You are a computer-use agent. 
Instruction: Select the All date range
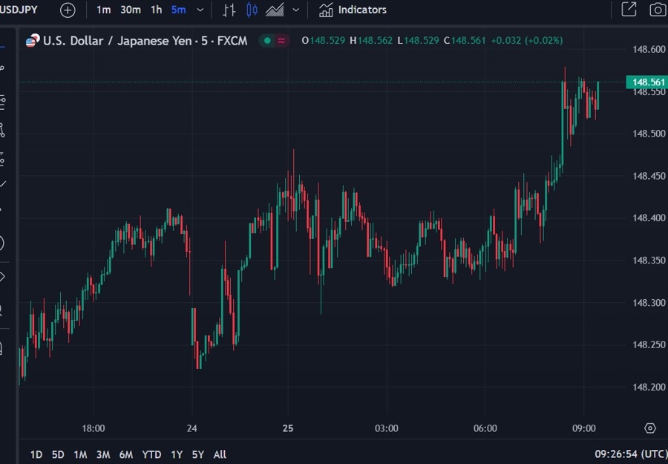220,454
